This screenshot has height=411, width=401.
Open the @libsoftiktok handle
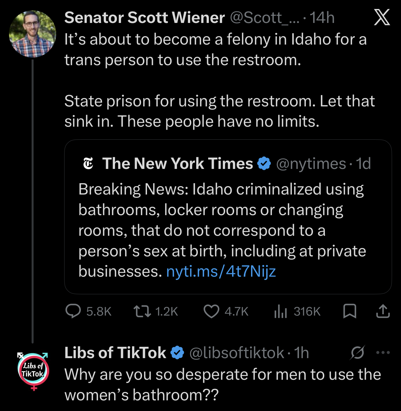237,352
